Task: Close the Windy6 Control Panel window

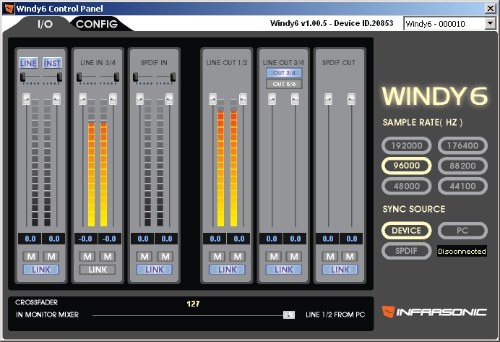Action: pyautogui.click(x=491, y=8)
